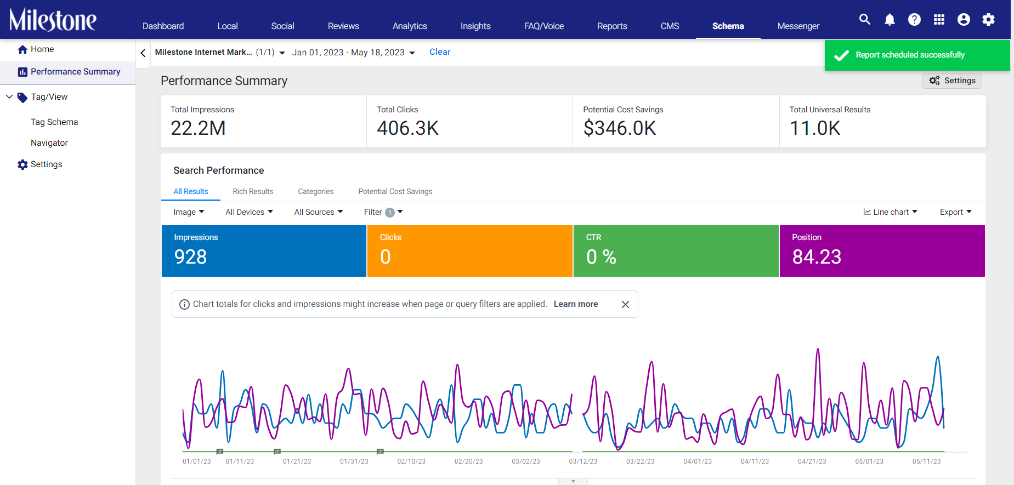Go to the Reviews menu
Viewport: 1014px width, 485px height.
pos(343,26)
